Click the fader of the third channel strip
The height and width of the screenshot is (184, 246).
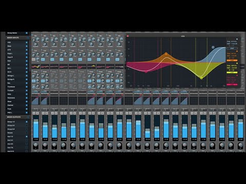point(54,127)
